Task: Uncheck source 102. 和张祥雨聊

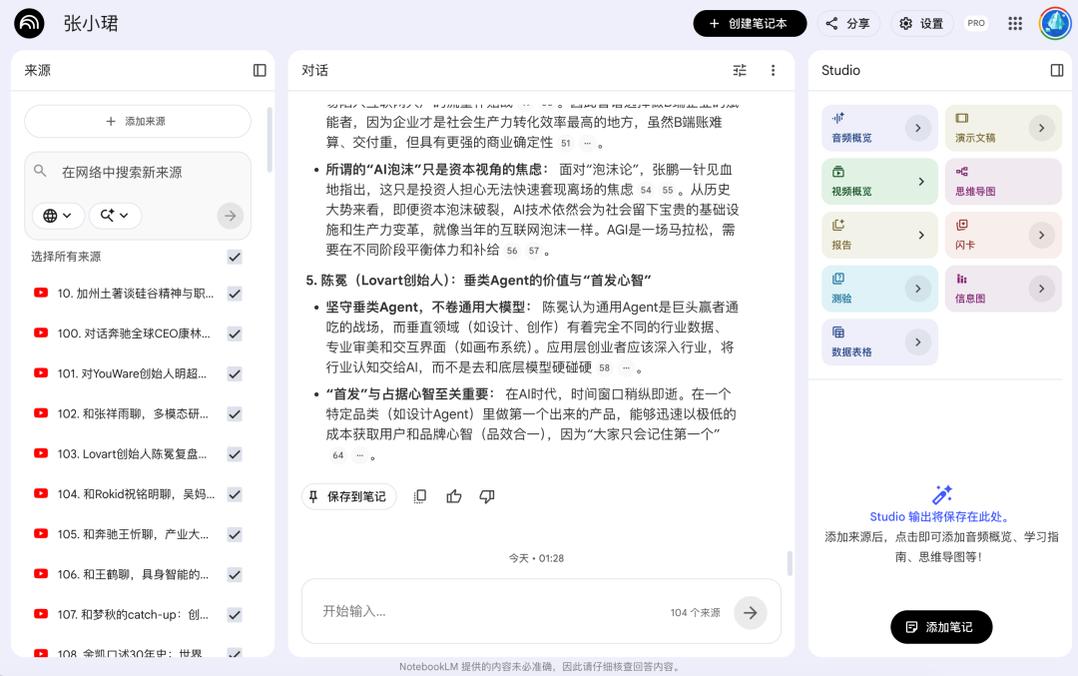Action: coord(235,414)
